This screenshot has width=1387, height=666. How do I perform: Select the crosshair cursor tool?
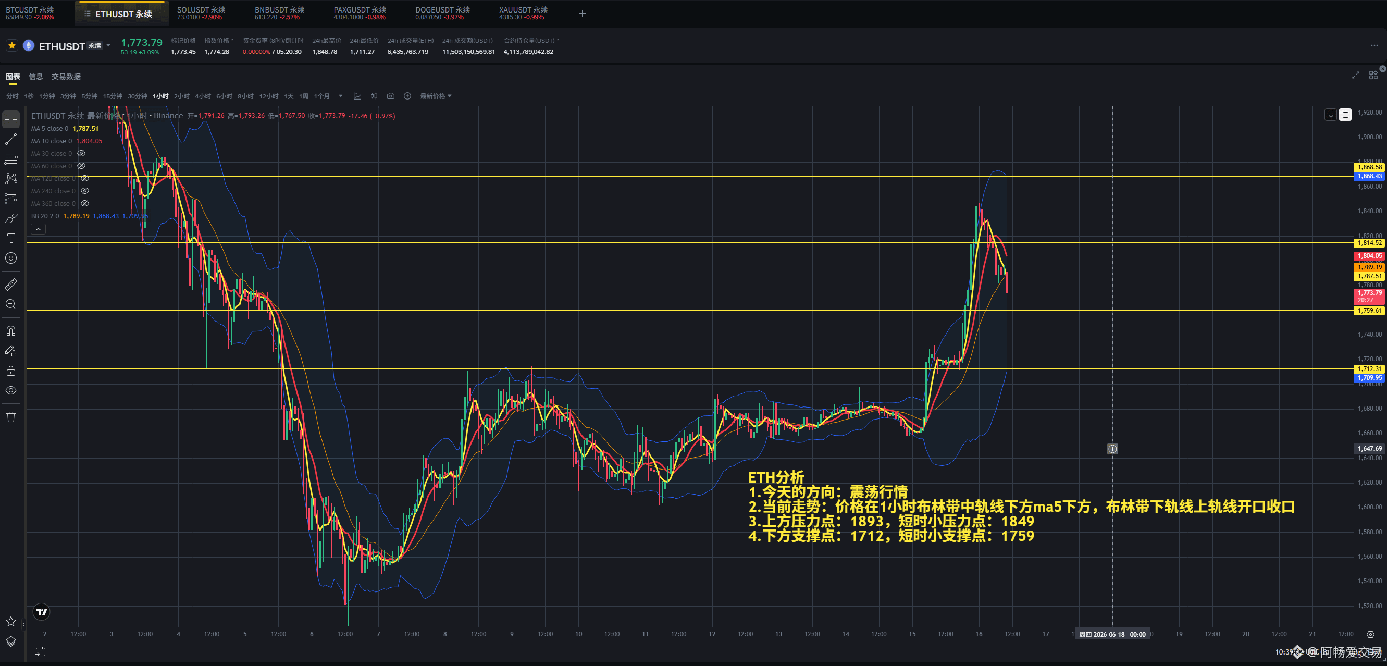(x=11, y=119)
